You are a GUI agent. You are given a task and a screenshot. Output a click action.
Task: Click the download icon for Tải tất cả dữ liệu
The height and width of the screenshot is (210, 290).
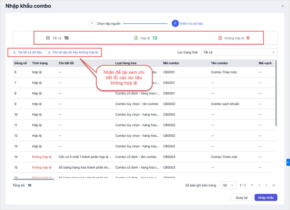[14, 52]
